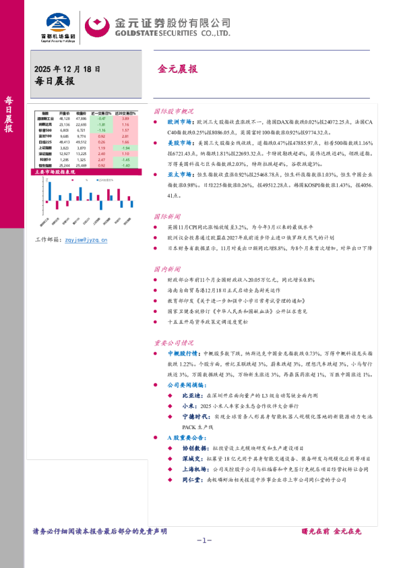Click the 金元晨报 title heading
The image size is (401, 568).
tap(177, 69)
